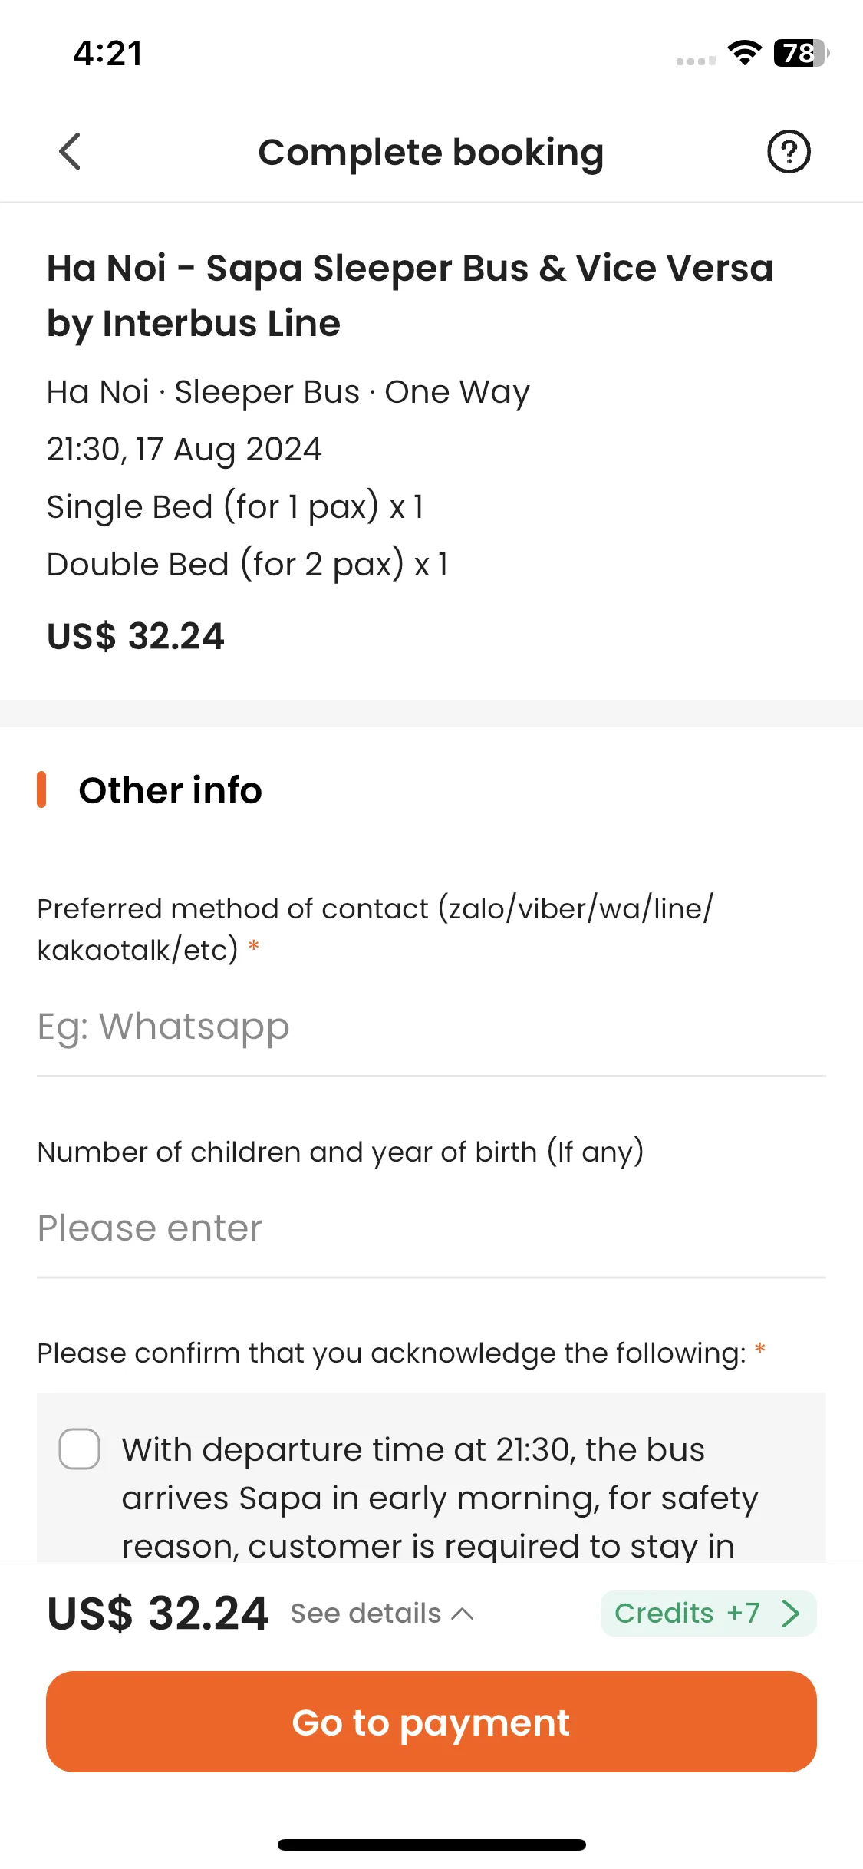The image size is (863, 1869).
Task: Tap the home indicator bar
Action: point(431,1844)
